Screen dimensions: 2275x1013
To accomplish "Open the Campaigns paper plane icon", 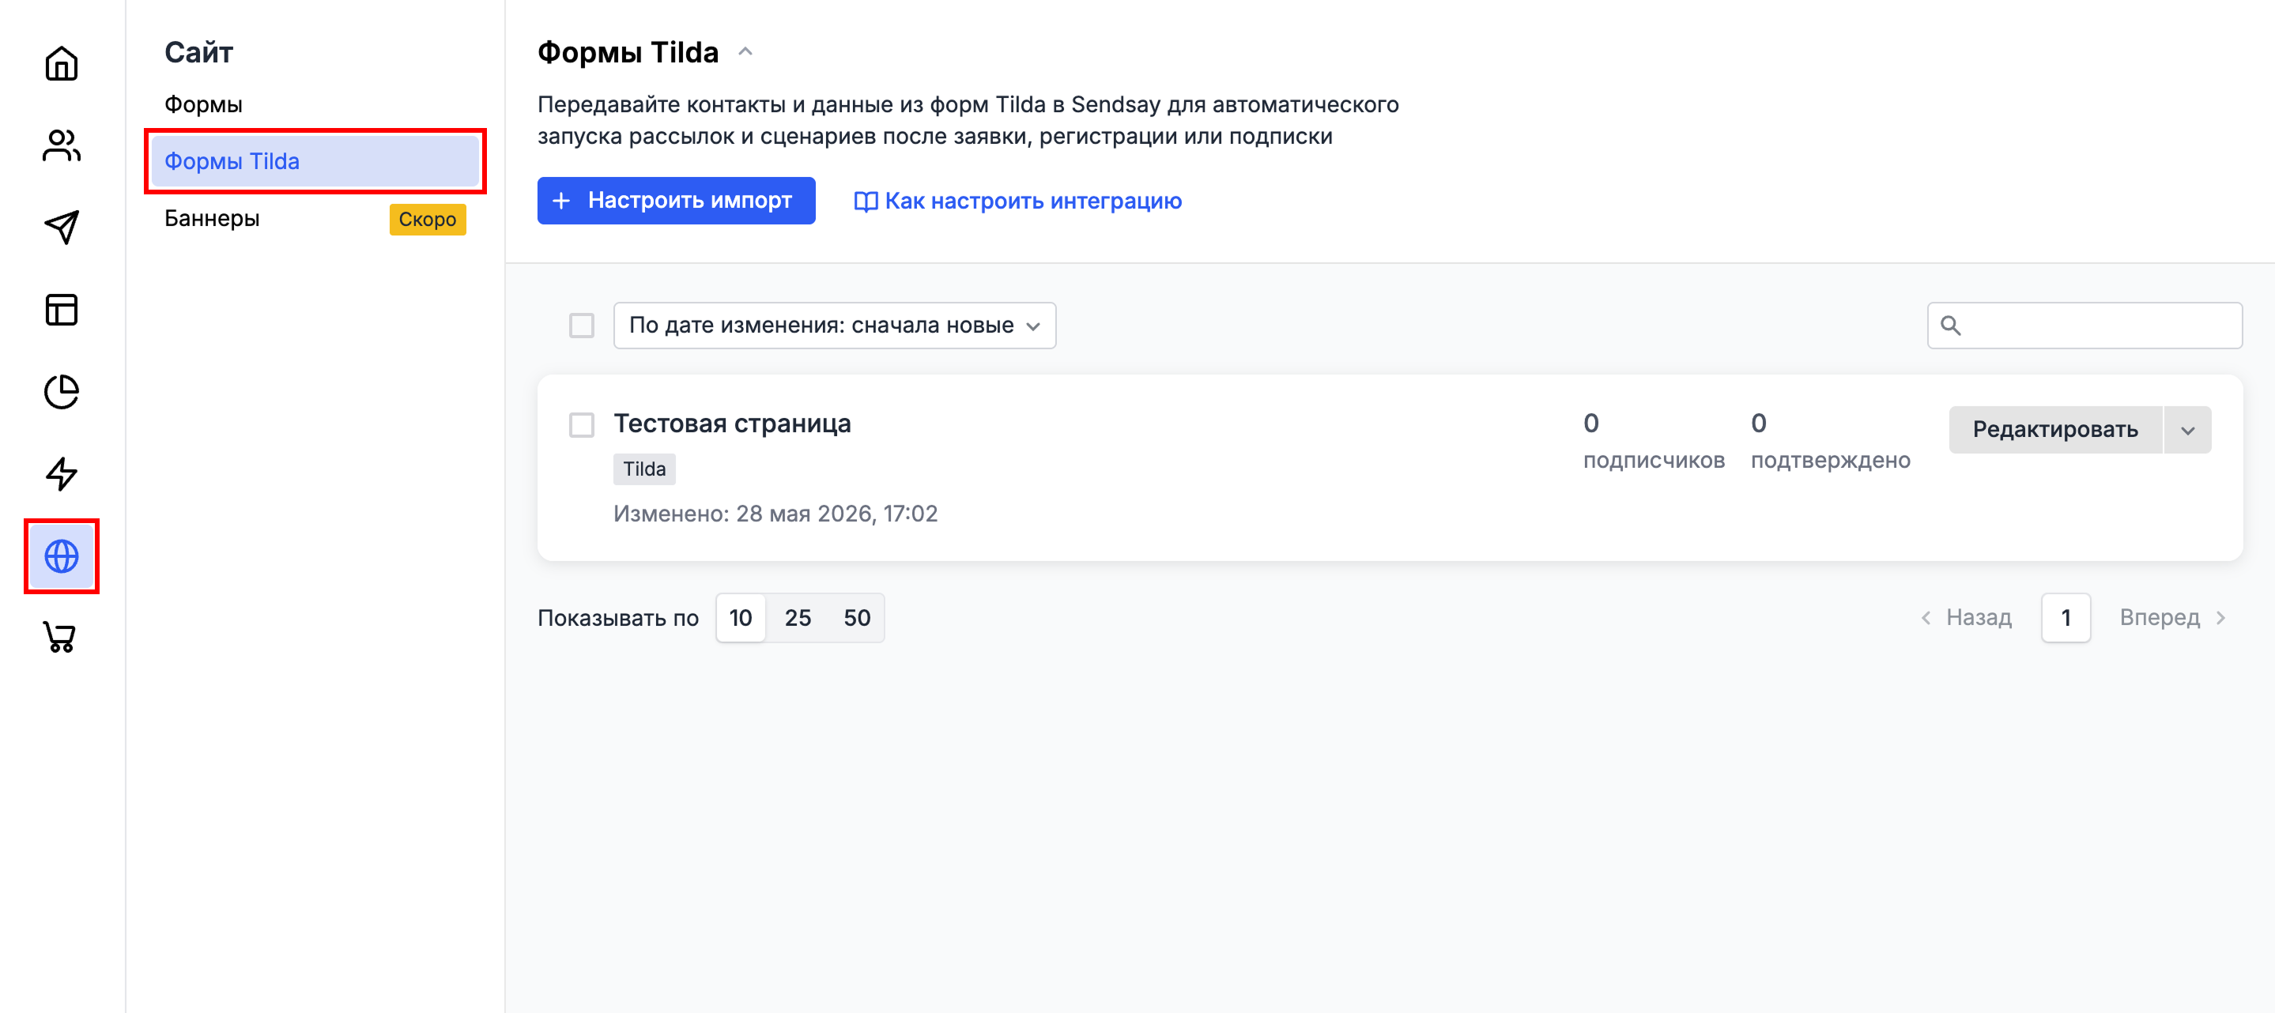I will click(61, 227).
